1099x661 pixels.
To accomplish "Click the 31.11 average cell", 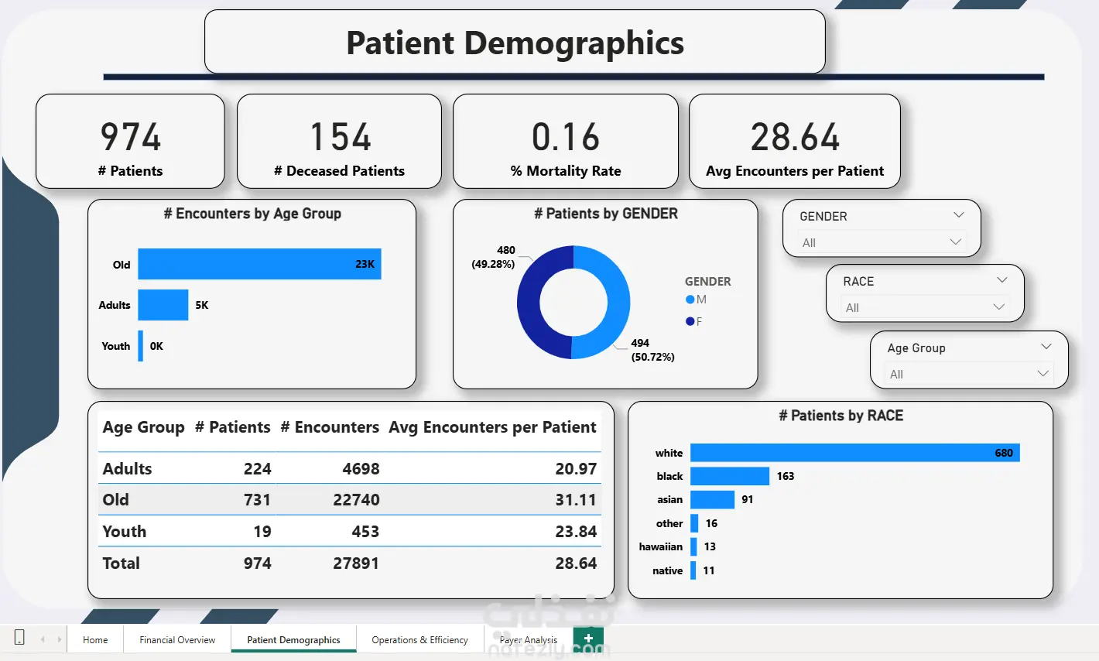I will pyautogui.click(x=576, y=500).
